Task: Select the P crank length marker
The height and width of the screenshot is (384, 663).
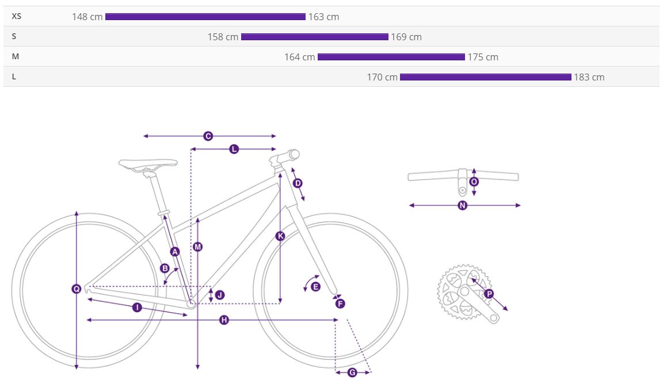Action: coord(489,294)
